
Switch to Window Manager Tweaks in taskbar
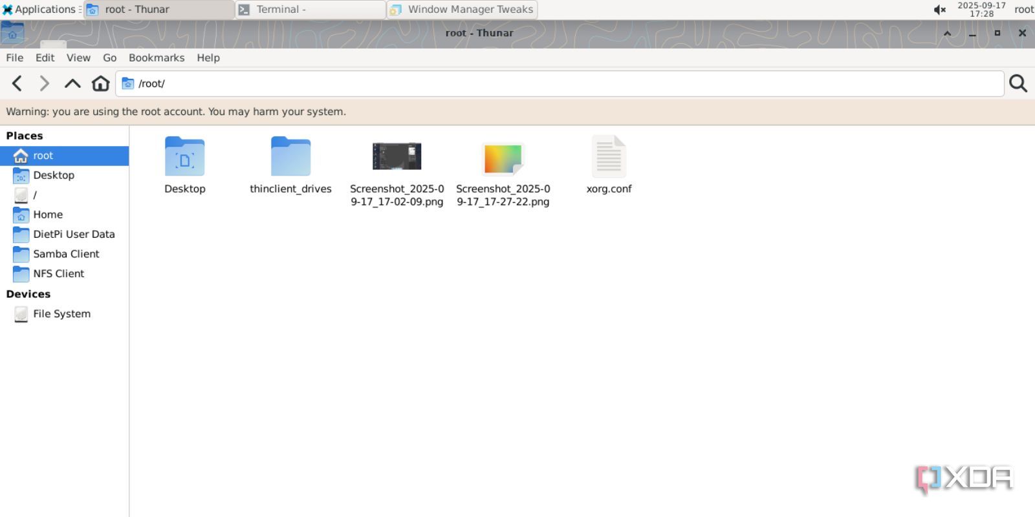[462, 9]
